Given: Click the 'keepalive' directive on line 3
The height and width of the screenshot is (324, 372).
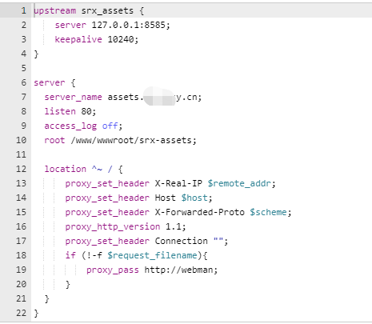Looking at the screenshot, I should pyautogui.click(x=78, y=39).
